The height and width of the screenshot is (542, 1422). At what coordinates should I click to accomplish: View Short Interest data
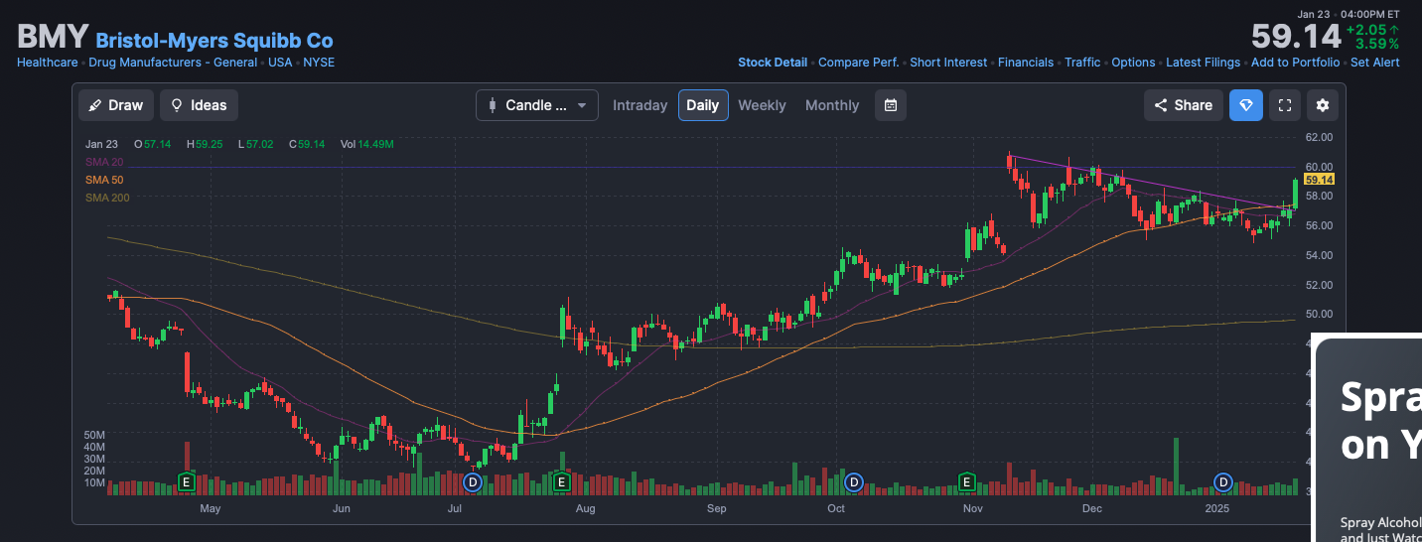[x=948, y=63]
